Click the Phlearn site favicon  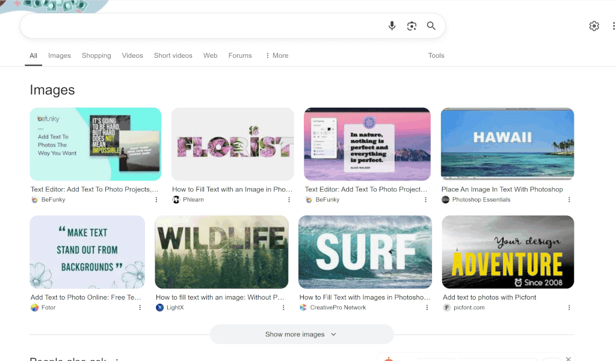pyautogui.click(x=175, y=199)
